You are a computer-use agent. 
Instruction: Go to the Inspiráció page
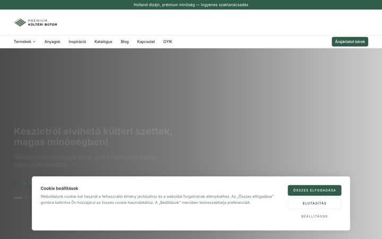click(77, 42)
